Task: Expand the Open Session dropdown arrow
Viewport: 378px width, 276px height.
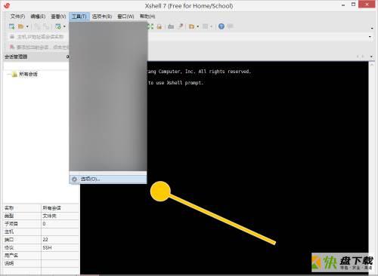Action: coord(27,26)
